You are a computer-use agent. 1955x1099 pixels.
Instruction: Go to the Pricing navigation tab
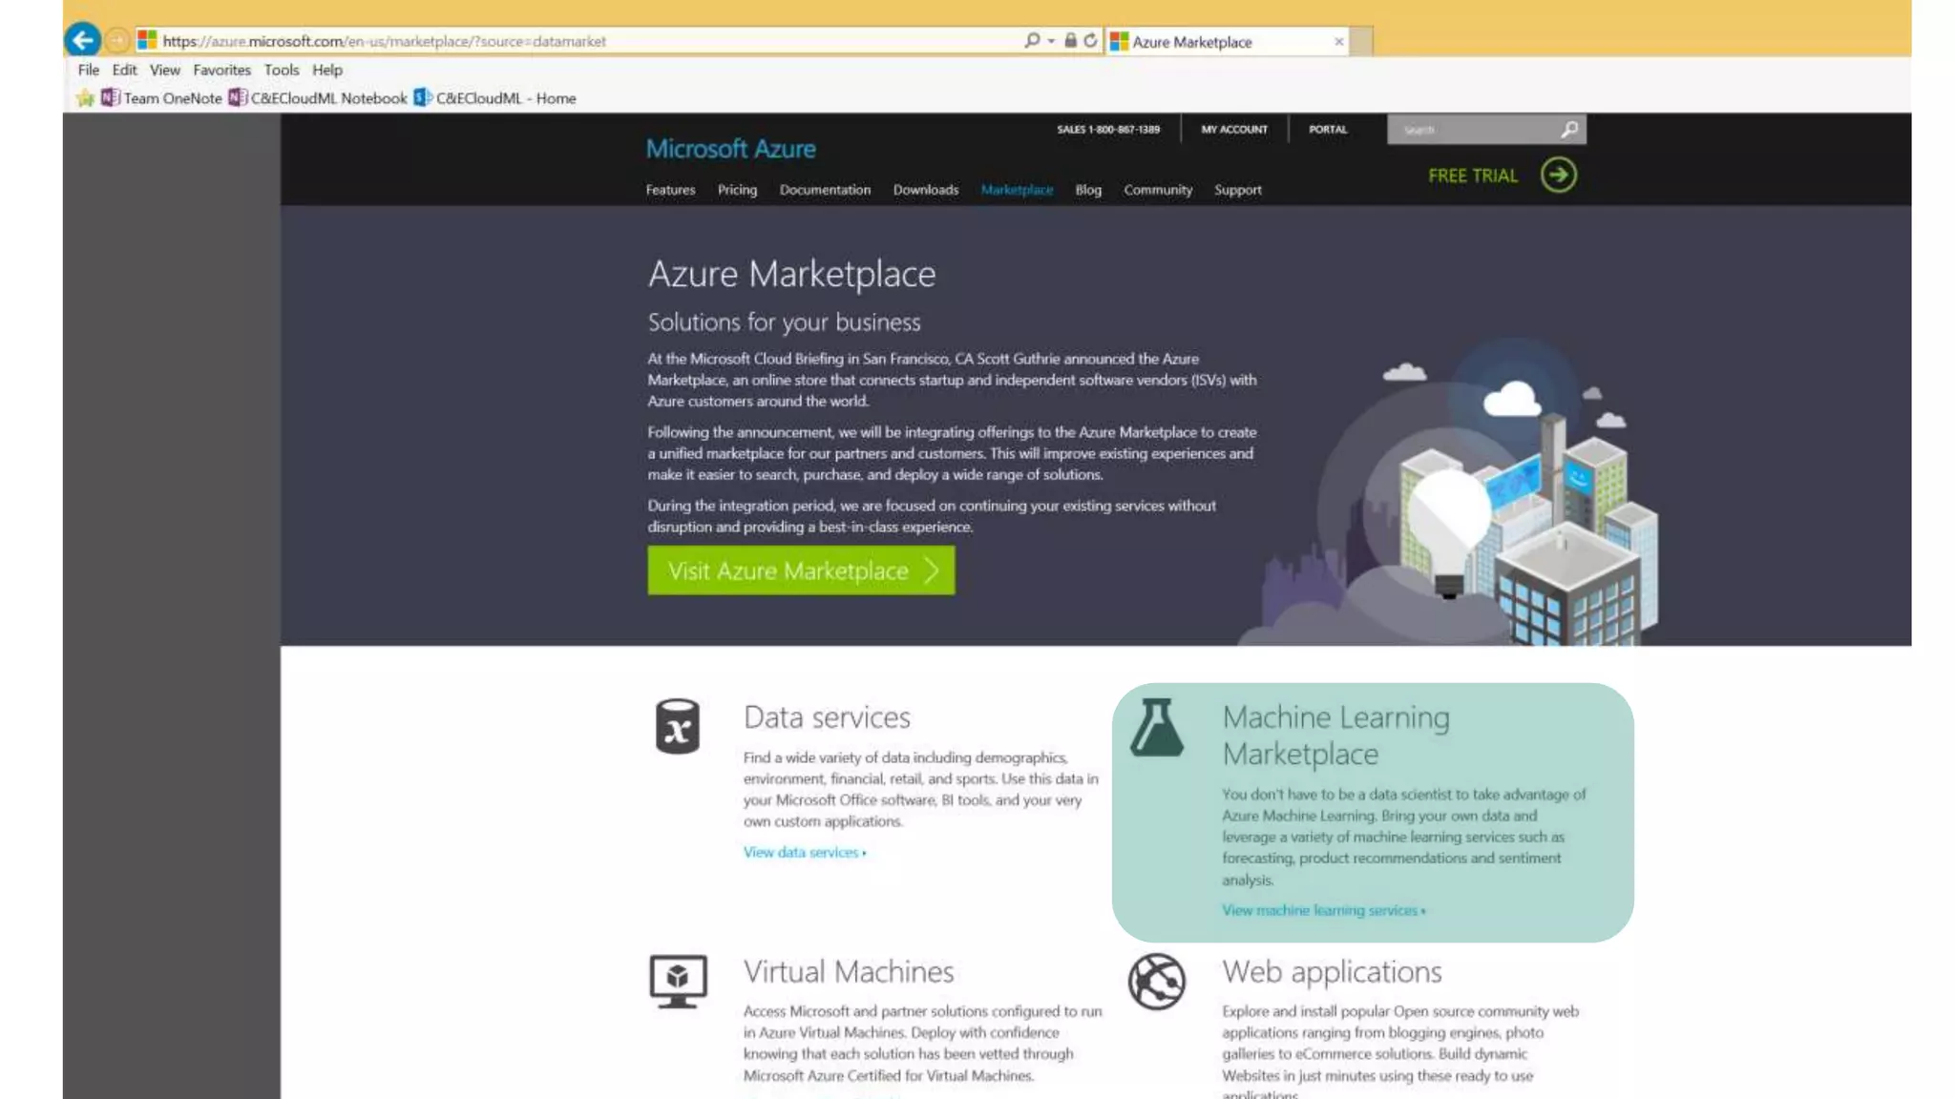click(737, 190)
